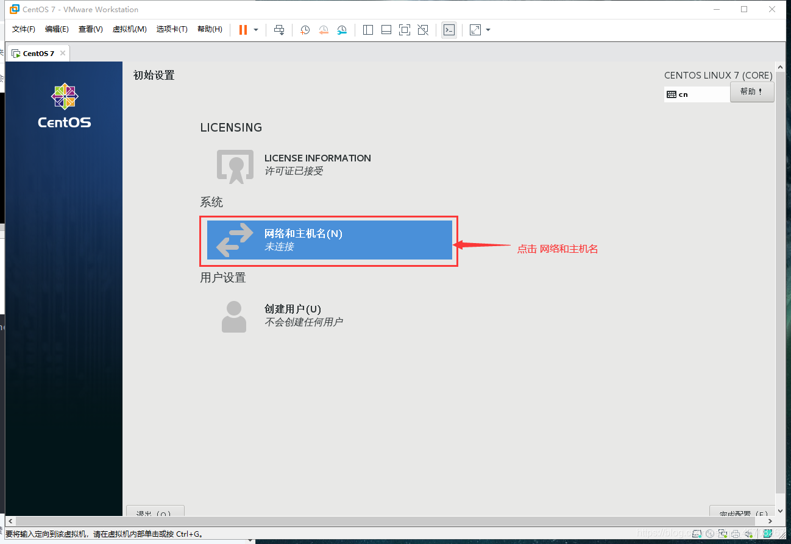Click the license certificate icon

tap(235, 166)
